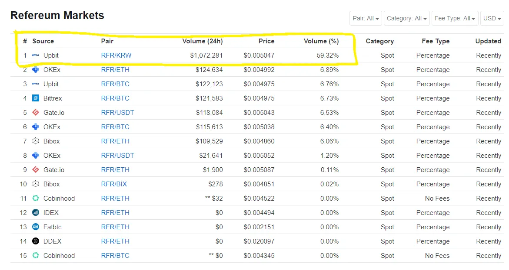509x270 pixels.
Task: Click the OKEx logo in row 6
Action: [36, 127]
